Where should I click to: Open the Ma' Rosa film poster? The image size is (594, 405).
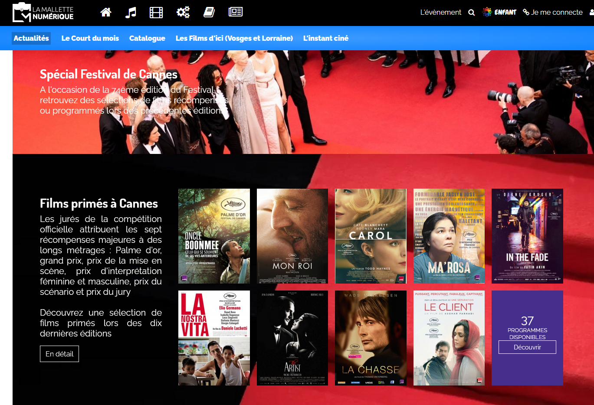(449, 236)
